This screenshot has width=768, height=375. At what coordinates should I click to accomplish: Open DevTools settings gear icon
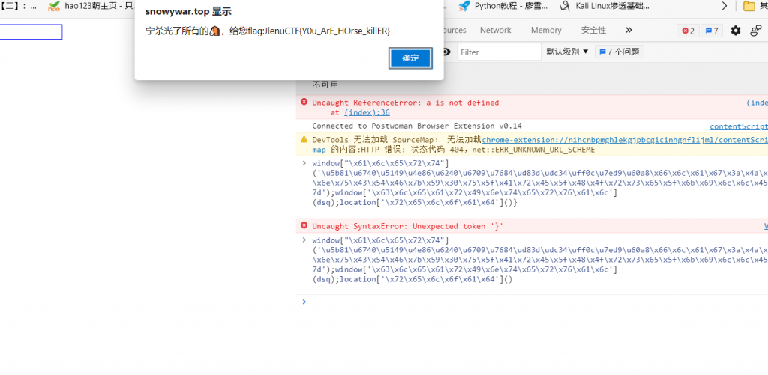point(735,31)
